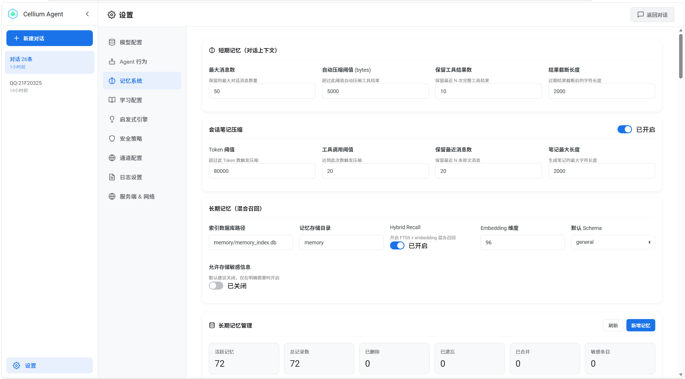Open the 服务端 & 网络 settings section

137,196
